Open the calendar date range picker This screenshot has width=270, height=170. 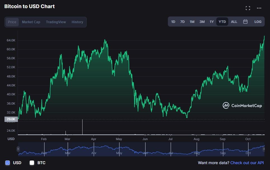tap(245, 22)
